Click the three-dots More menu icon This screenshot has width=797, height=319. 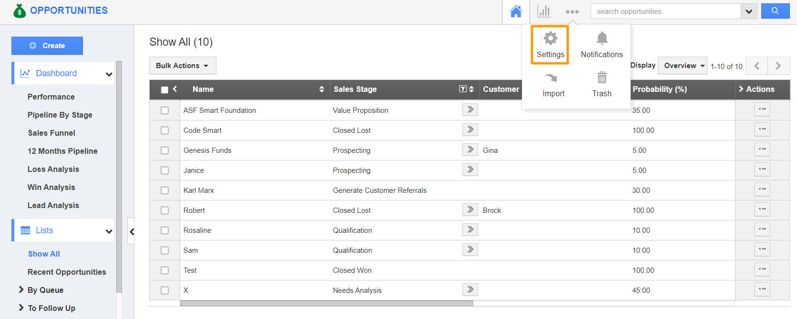[572, 12]
